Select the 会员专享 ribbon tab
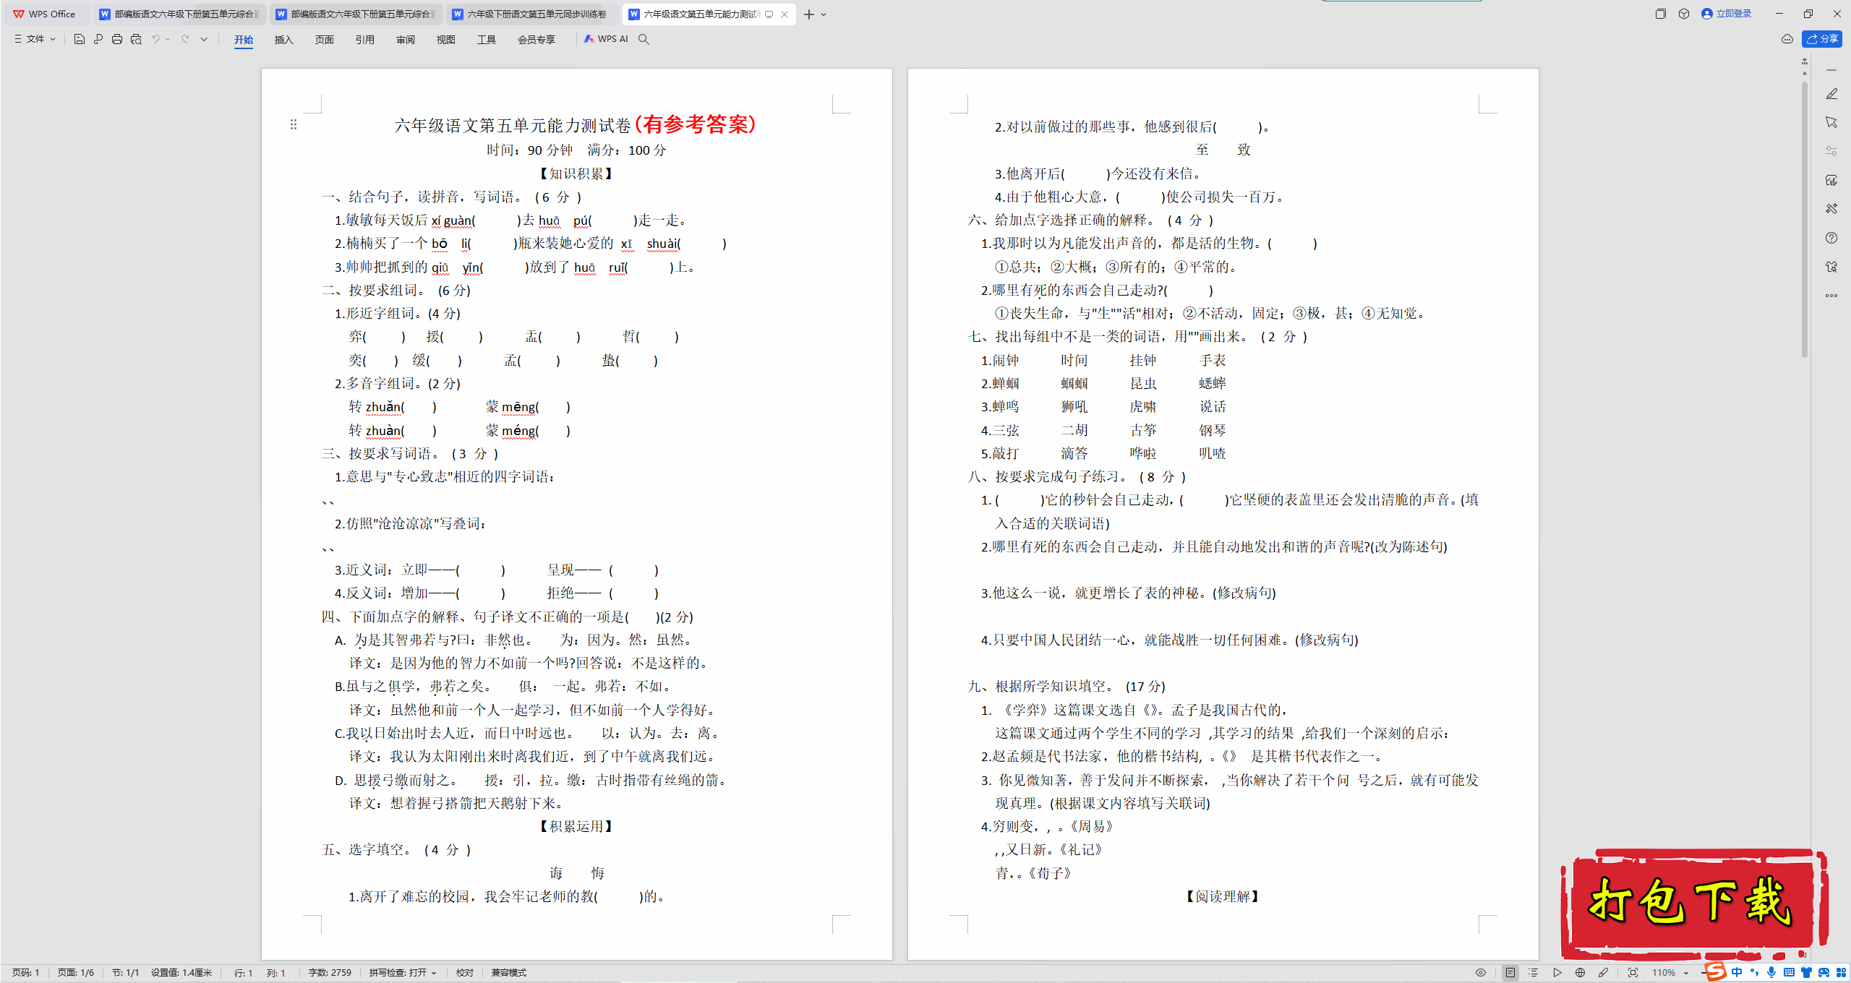This screenshot has height=983, width=1851. click(x=537, y=40)
